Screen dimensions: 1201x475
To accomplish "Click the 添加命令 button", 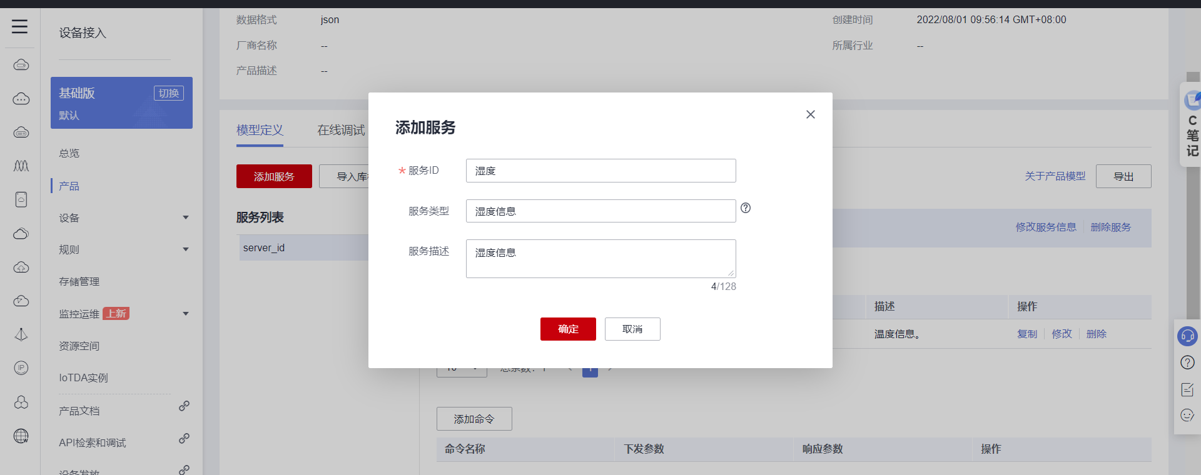I will coord(474,419).
